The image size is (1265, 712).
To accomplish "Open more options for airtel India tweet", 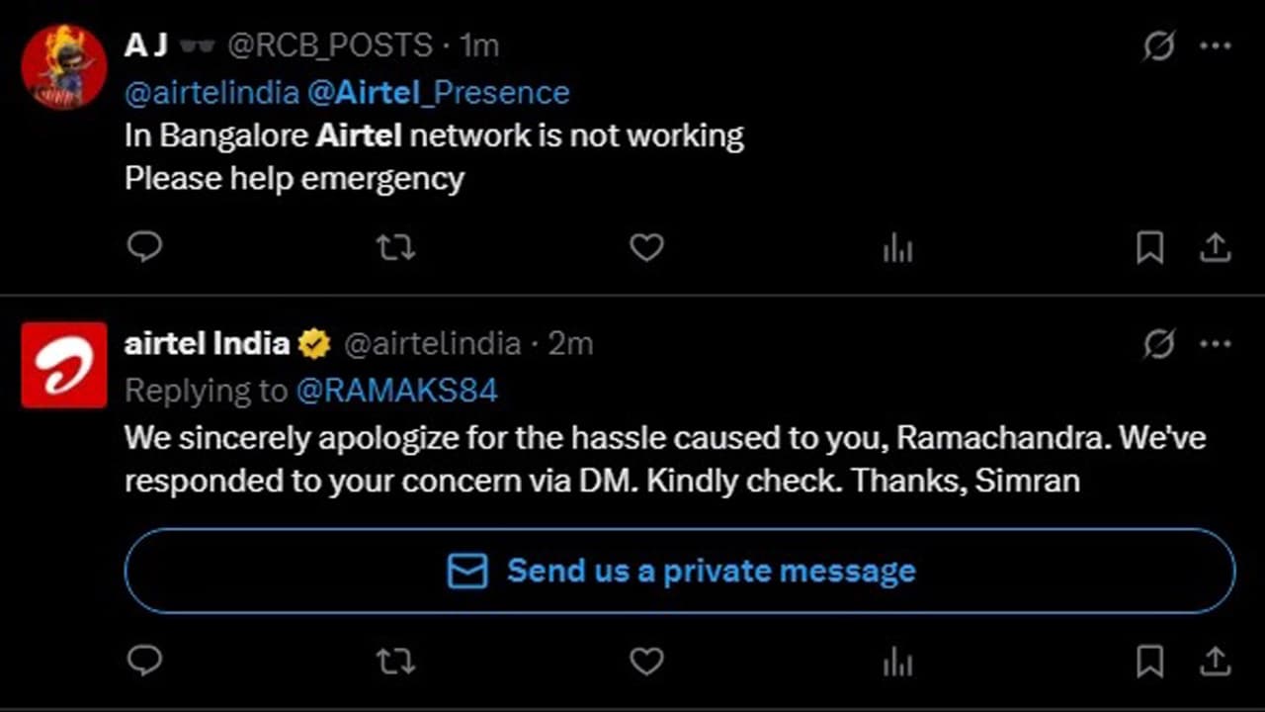I will pyautogui.click(x=1215, y=344).
